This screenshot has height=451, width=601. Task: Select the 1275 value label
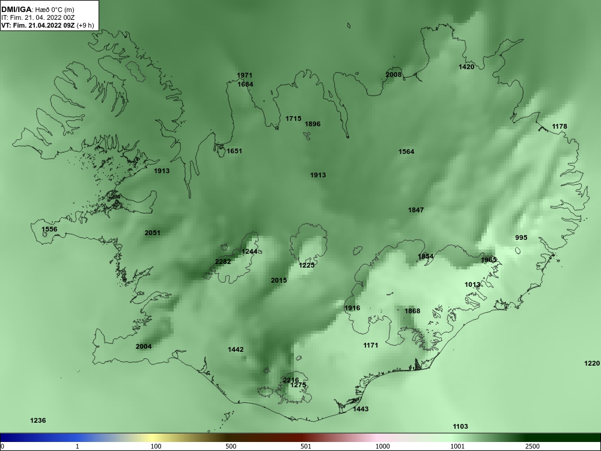pyautogui.click(x=298, y=385)
